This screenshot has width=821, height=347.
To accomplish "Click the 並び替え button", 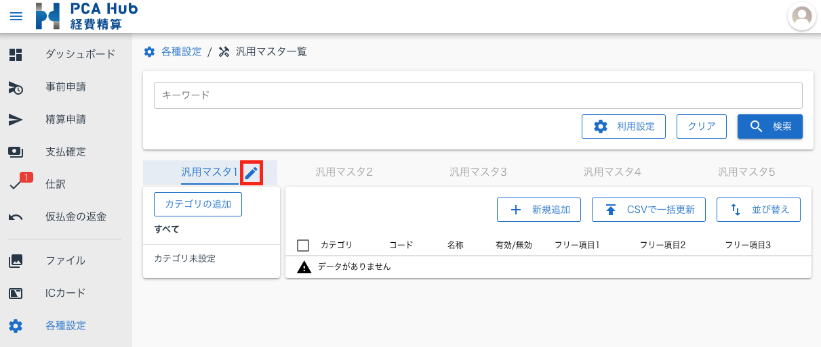I will (x=759, y=210).
